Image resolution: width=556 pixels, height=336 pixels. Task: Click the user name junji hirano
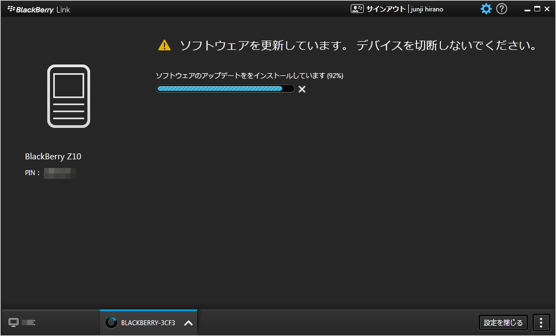[427, 9]
